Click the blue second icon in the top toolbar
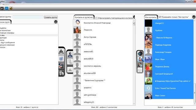 pyautogui.click(x=6, y=8)
